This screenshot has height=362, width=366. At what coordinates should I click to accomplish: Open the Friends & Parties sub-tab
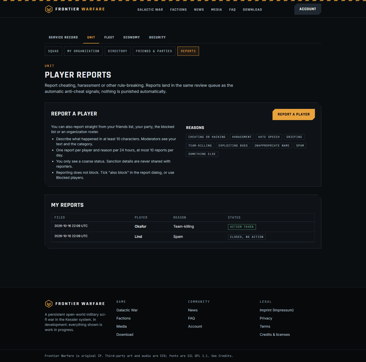(154, 51)
